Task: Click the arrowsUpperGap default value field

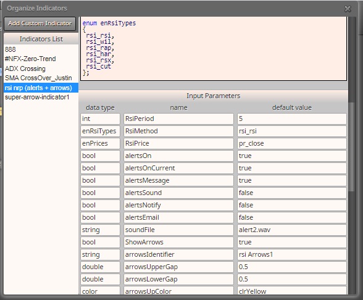Action: pos(291,267)
